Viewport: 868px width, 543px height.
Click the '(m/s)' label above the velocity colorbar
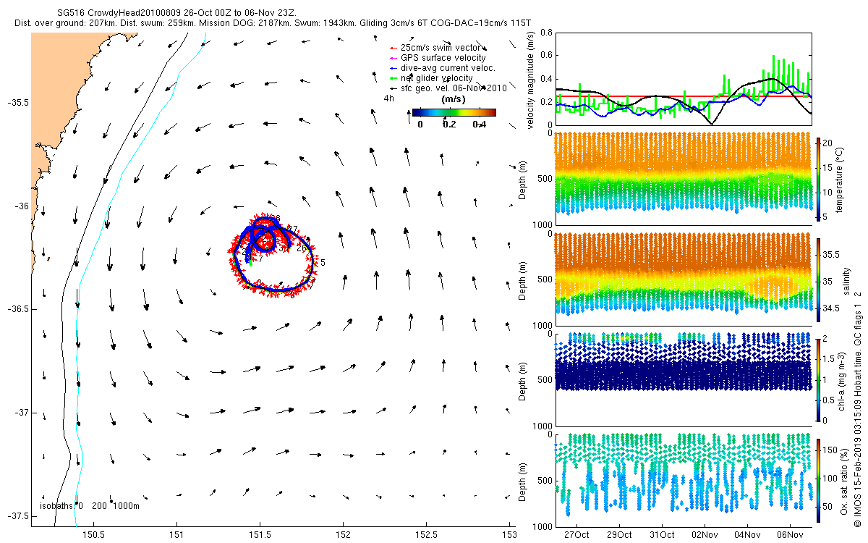coord(454,99)
